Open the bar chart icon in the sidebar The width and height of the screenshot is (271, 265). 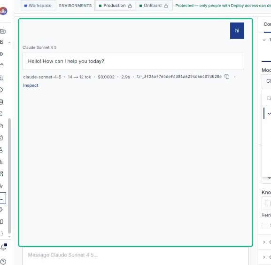coord(1,162)
